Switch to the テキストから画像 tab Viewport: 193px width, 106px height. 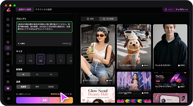pos(44,9)
